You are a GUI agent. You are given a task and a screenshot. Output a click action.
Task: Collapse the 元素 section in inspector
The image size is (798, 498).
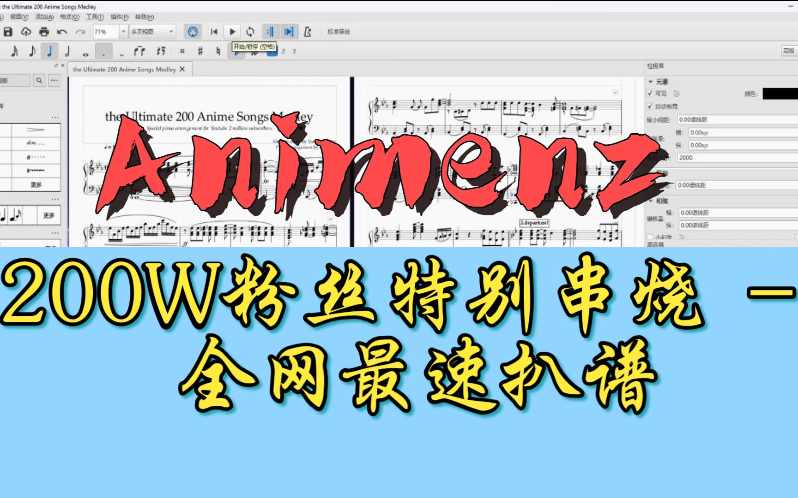(x=651, y=82)
